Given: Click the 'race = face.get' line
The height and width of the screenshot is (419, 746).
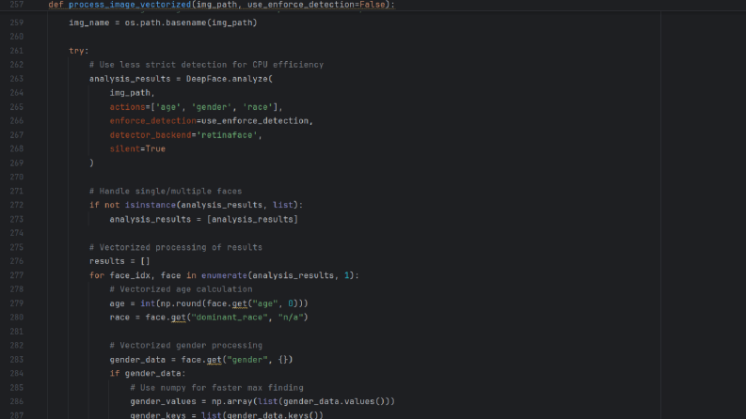Looking at the screenshot, I should (x=209, y=318).
